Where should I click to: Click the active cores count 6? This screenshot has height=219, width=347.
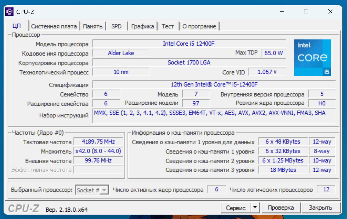pos(217,189)
